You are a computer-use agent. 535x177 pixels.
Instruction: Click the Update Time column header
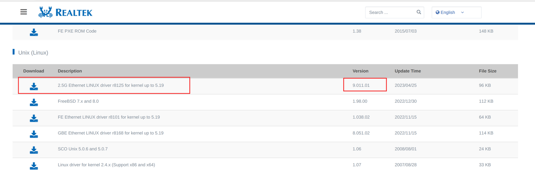408,71
